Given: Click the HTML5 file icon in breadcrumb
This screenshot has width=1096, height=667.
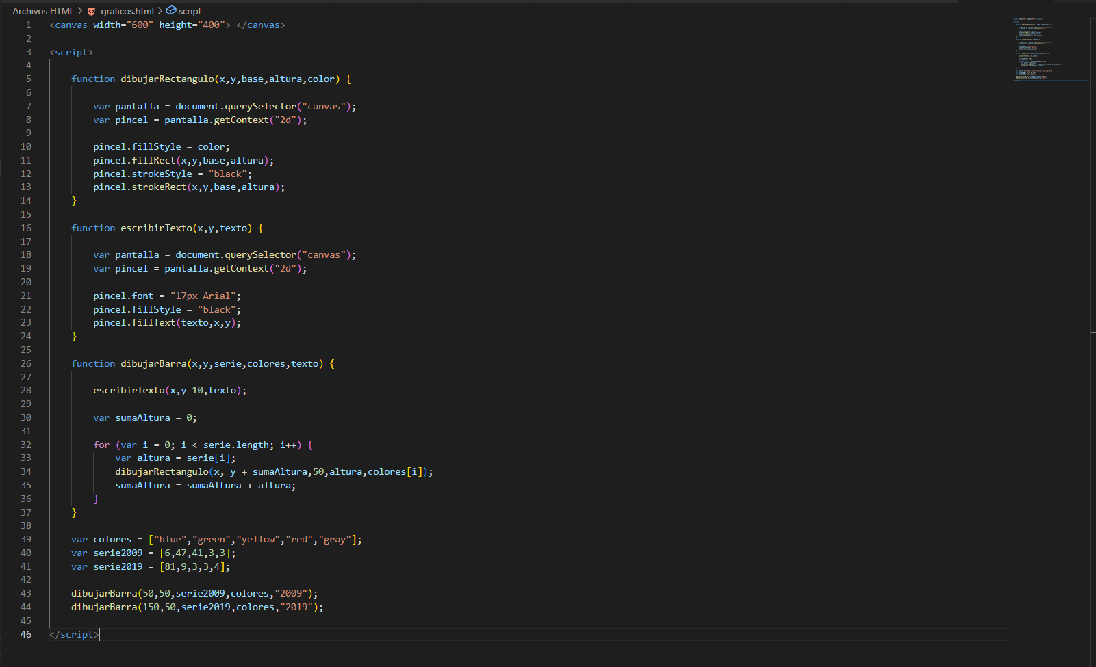Looking at the screenshot, I should click(92, 11).
